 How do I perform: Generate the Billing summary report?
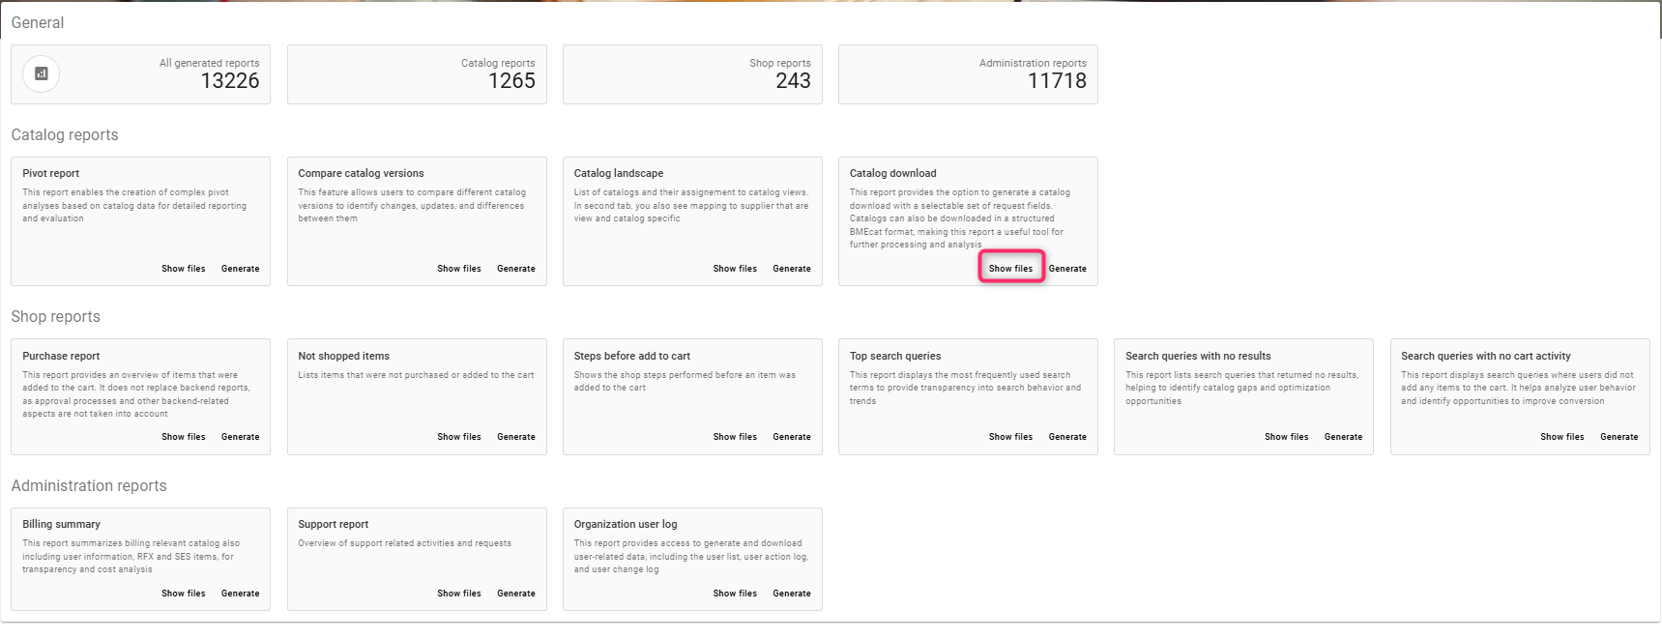coord(240,594)
